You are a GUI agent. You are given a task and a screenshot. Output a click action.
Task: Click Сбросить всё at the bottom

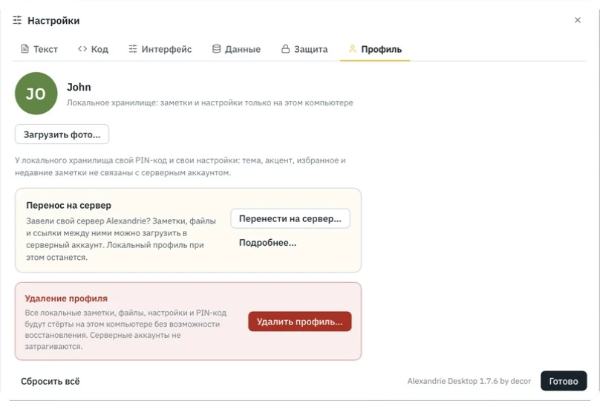(x=50, y=381)
